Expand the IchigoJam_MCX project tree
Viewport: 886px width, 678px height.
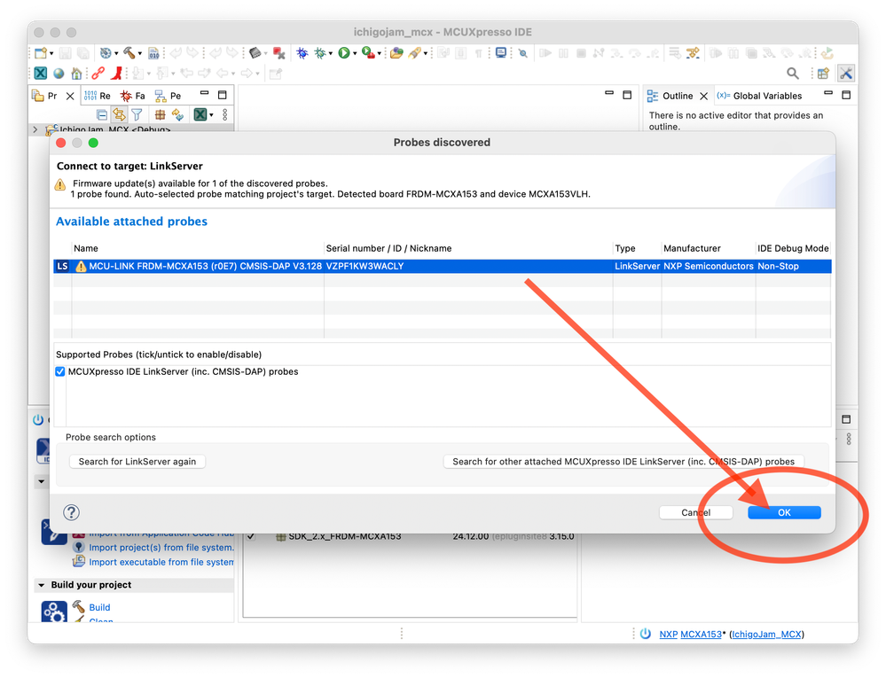click(35, 130)
